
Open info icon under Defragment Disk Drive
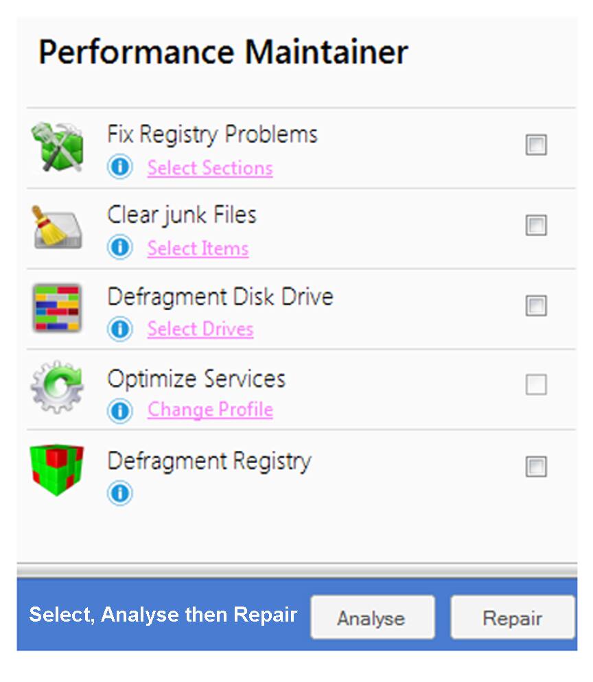click(120, 329)
